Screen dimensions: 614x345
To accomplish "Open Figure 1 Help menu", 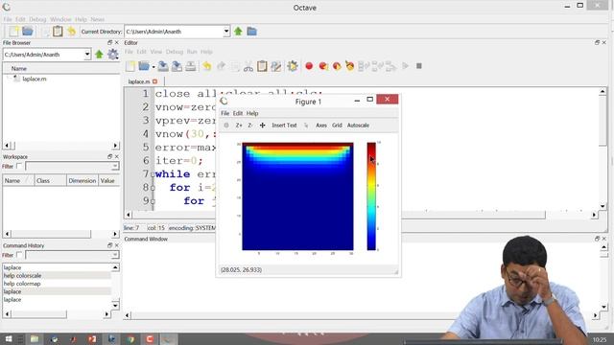I will pyautogui.click(x=252, y=113).
